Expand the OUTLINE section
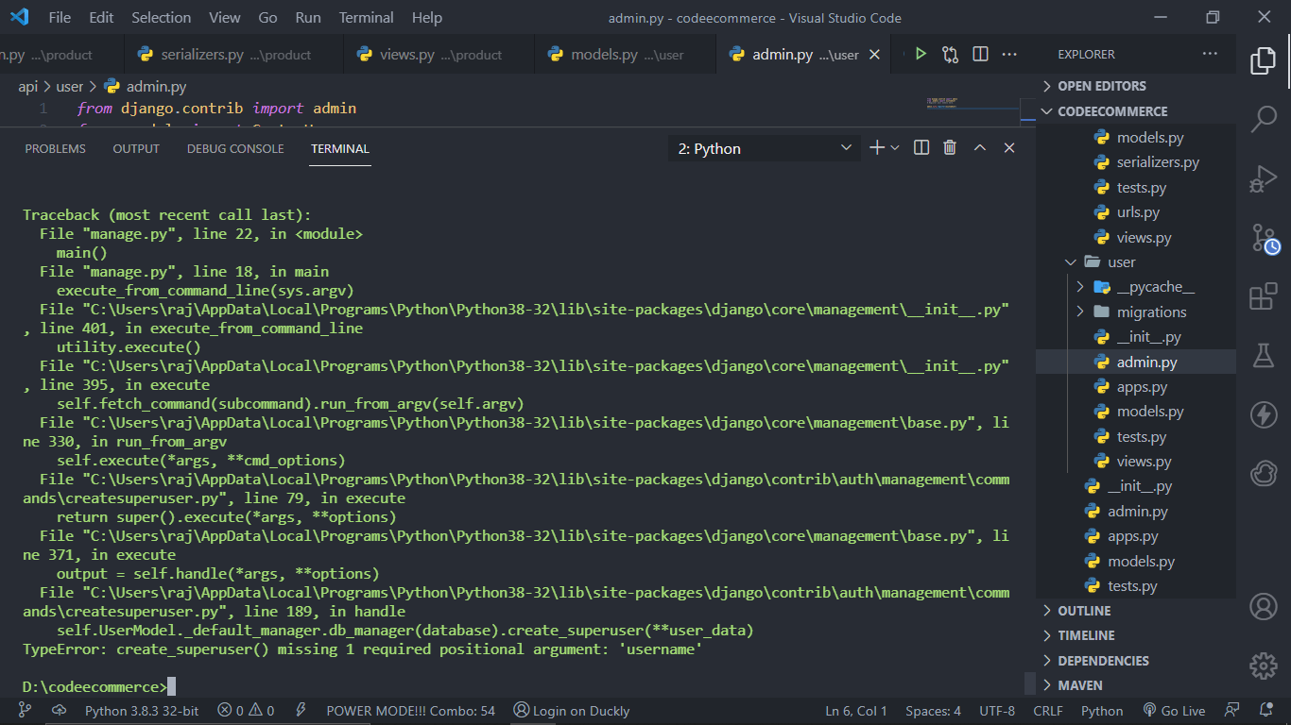 click(1084, 611)
